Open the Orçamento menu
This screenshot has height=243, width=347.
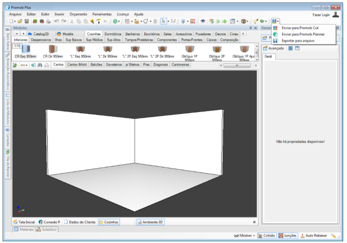pyautogui.click(x=78, y=14)
